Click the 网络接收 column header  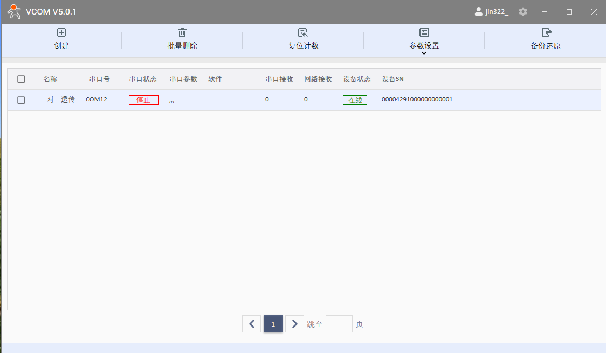coord(318,79)
